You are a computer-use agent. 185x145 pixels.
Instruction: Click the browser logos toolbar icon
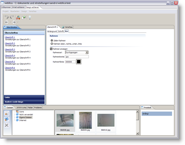tap(18, 17)
